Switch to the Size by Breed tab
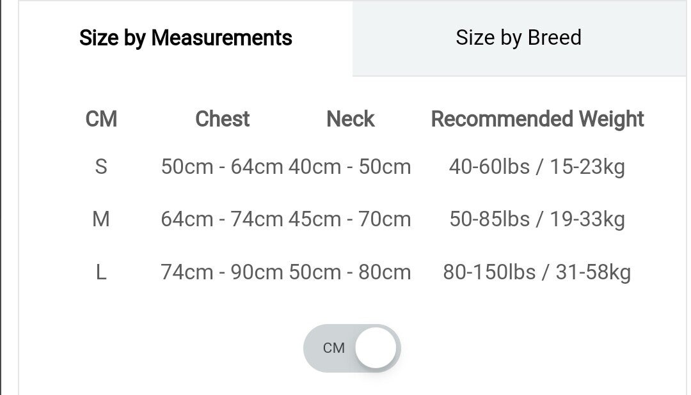This screenshot has height=395, width=691. (518, 38)
